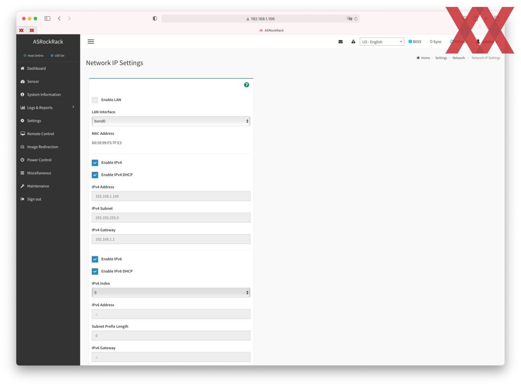Go to Network breadcrumb link
Image resolution: width=521 pixels, height=387 pixels.
[459, 58]
